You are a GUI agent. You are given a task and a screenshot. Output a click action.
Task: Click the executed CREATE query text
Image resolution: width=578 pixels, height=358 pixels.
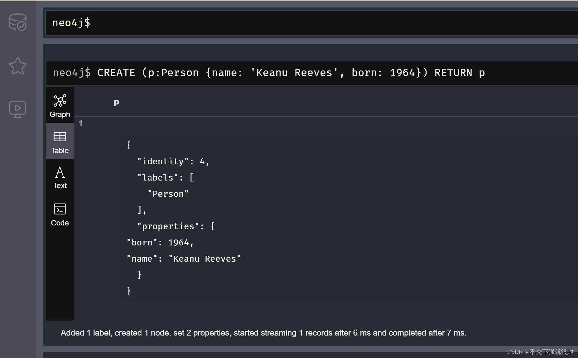[291, 73]
